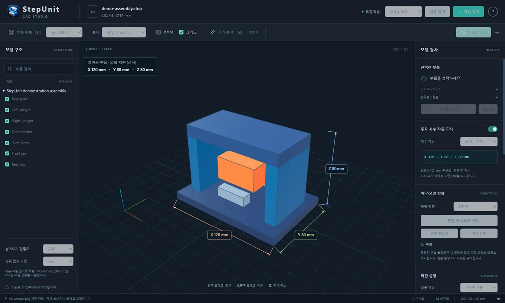Click the 샘플 열기 sample button
The height and width of the screenshot is (303, 505).
437,12
